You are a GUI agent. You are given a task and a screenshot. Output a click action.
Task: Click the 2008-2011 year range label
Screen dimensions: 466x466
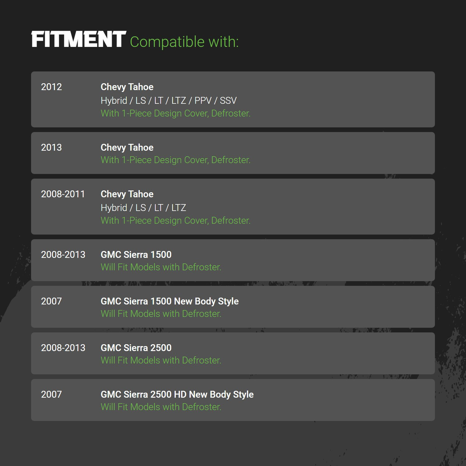tap(63, 194)
